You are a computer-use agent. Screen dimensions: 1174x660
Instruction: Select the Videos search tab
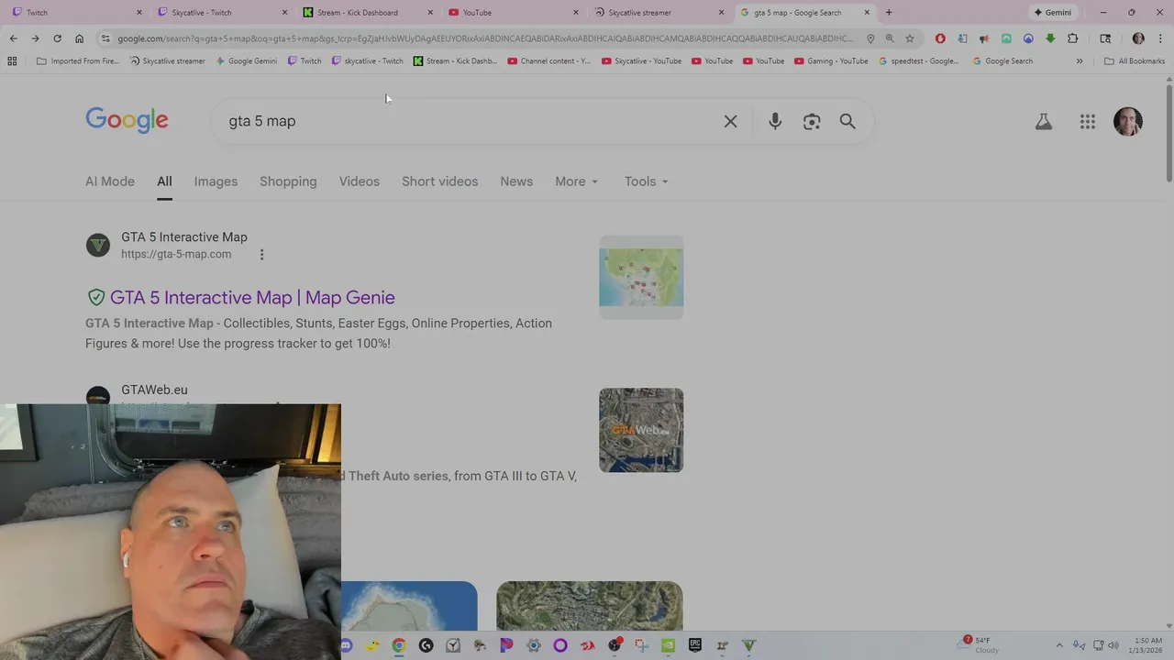(360, 181)
